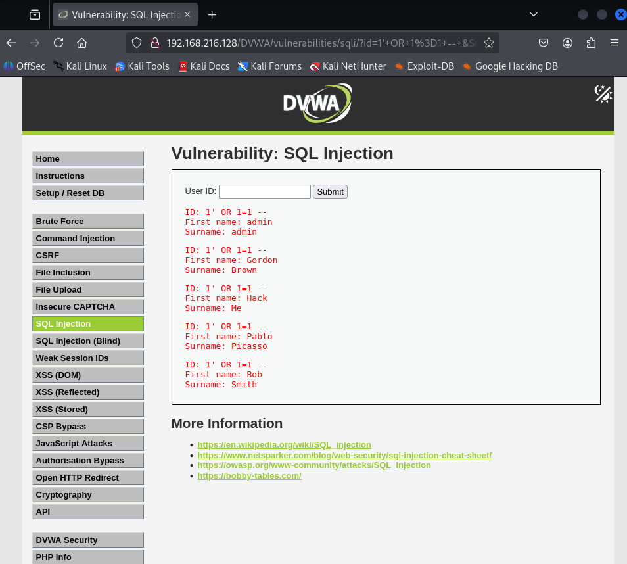This screenshot has width=627, height=564.
Task: Open CSP Bypass page
Action: tap(88, 427)
